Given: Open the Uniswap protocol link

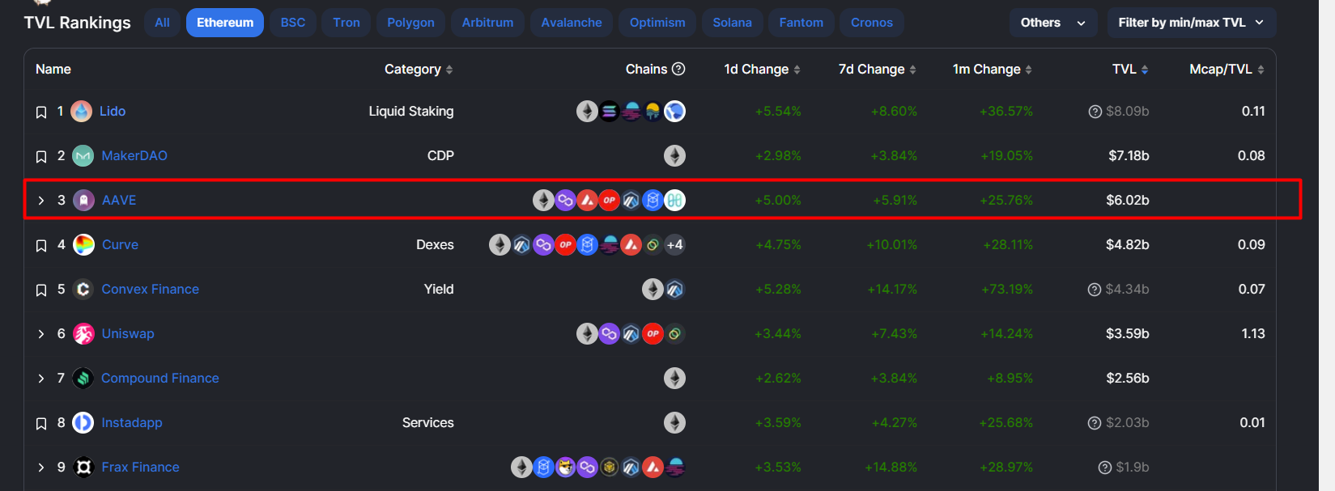Looking at the screenshot, I should [128, 333].
